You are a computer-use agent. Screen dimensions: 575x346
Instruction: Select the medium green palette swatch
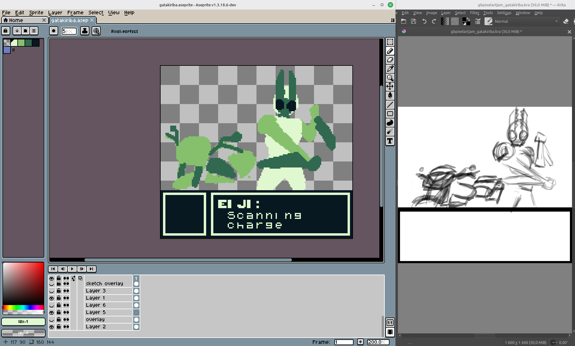(21, 43)
